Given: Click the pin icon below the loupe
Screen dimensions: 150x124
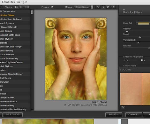Looking at the screenshot, I should 123,107.
